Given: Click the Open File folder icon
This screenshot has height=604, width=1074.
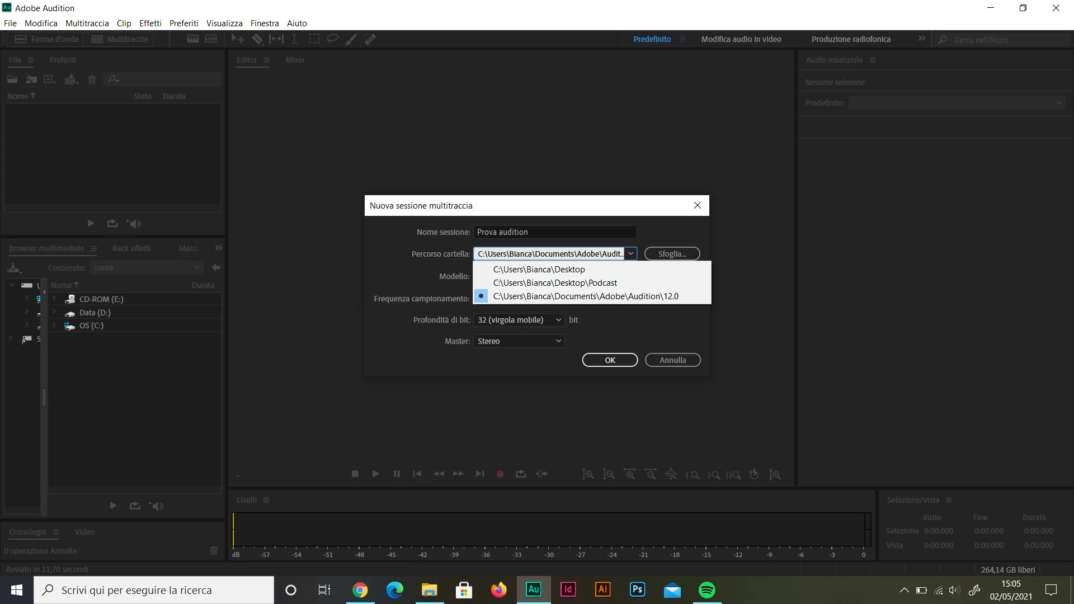Looking at the screenshot, I should 12,79.
